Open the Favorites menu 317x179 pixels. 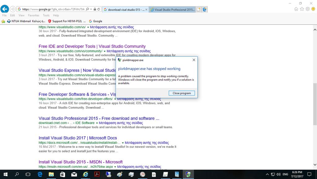(x=33, y=15)
